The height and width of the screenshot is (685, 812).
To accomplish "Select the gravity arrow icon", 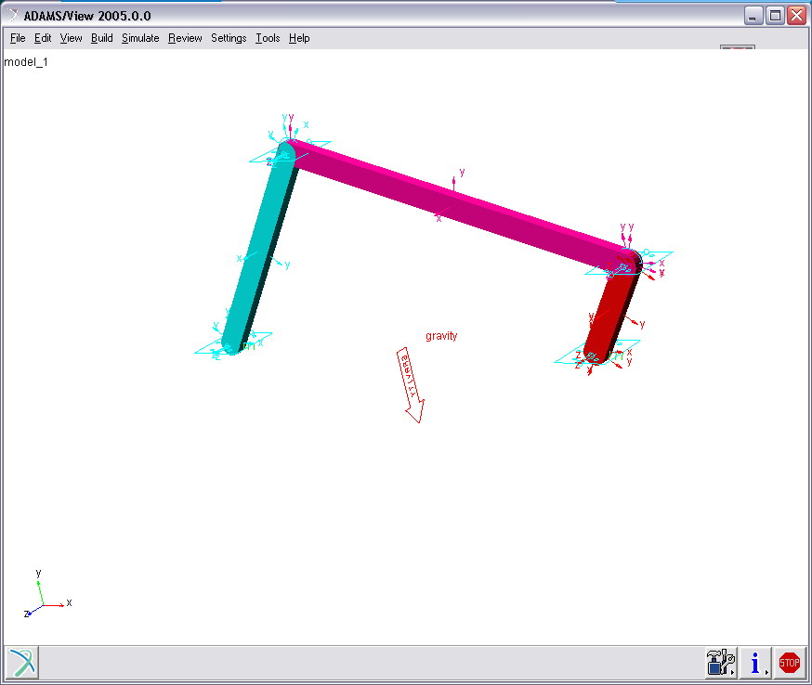I will (x=410, y=385).
